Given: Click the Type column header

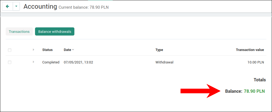Looking at the screenshot, I should (159, 50).
